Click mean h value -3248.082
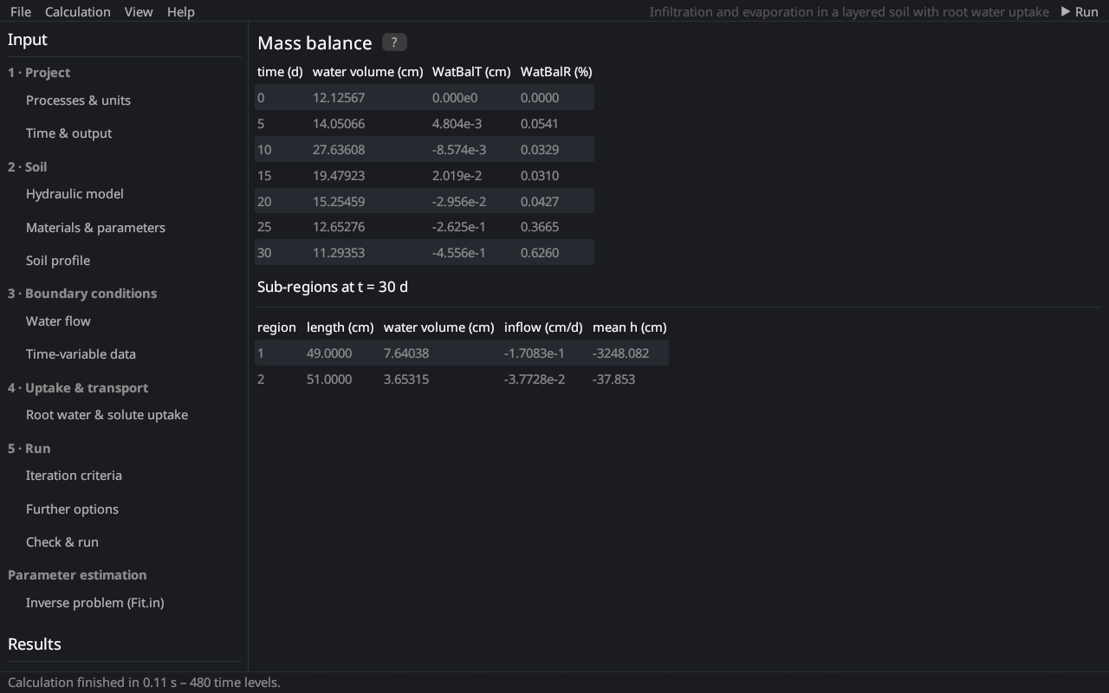This screenshot has width=1109, height=693. tap(620, 353)
